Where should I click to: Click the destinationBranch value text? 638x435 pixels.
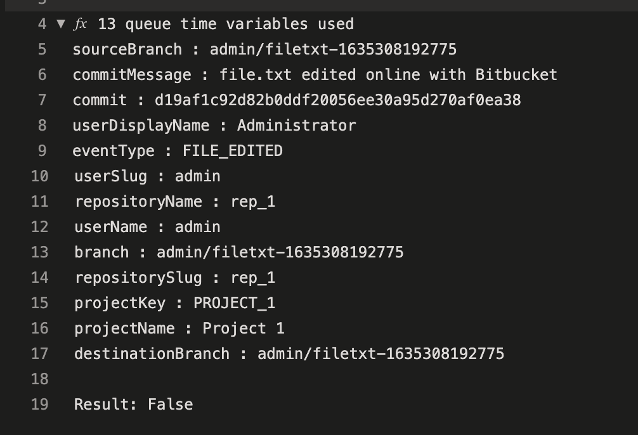(381, 354)
